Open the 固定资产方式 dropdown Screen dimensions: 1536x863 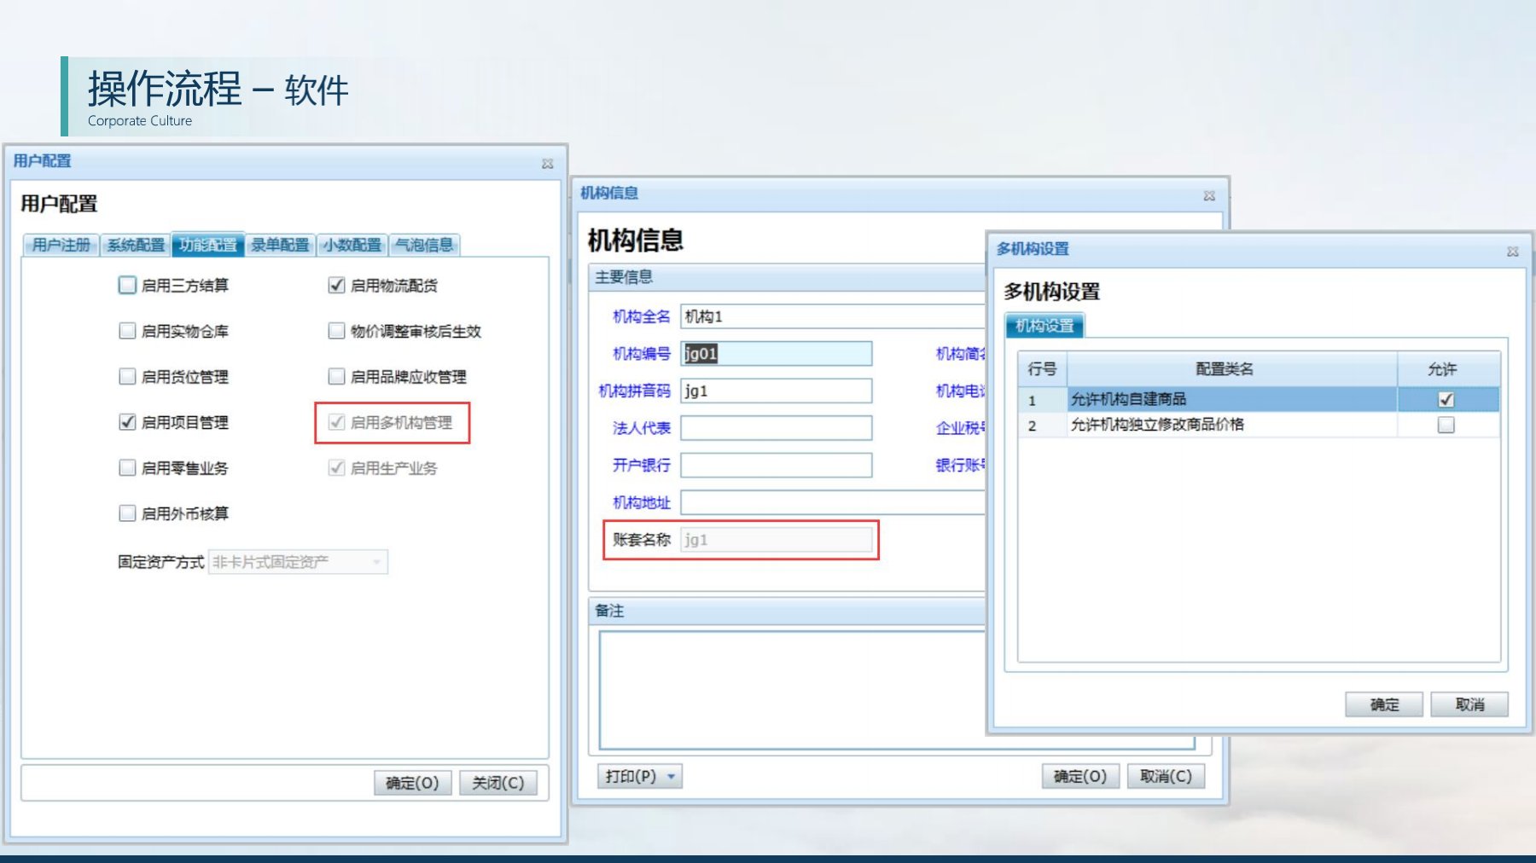tap(378, 561)
